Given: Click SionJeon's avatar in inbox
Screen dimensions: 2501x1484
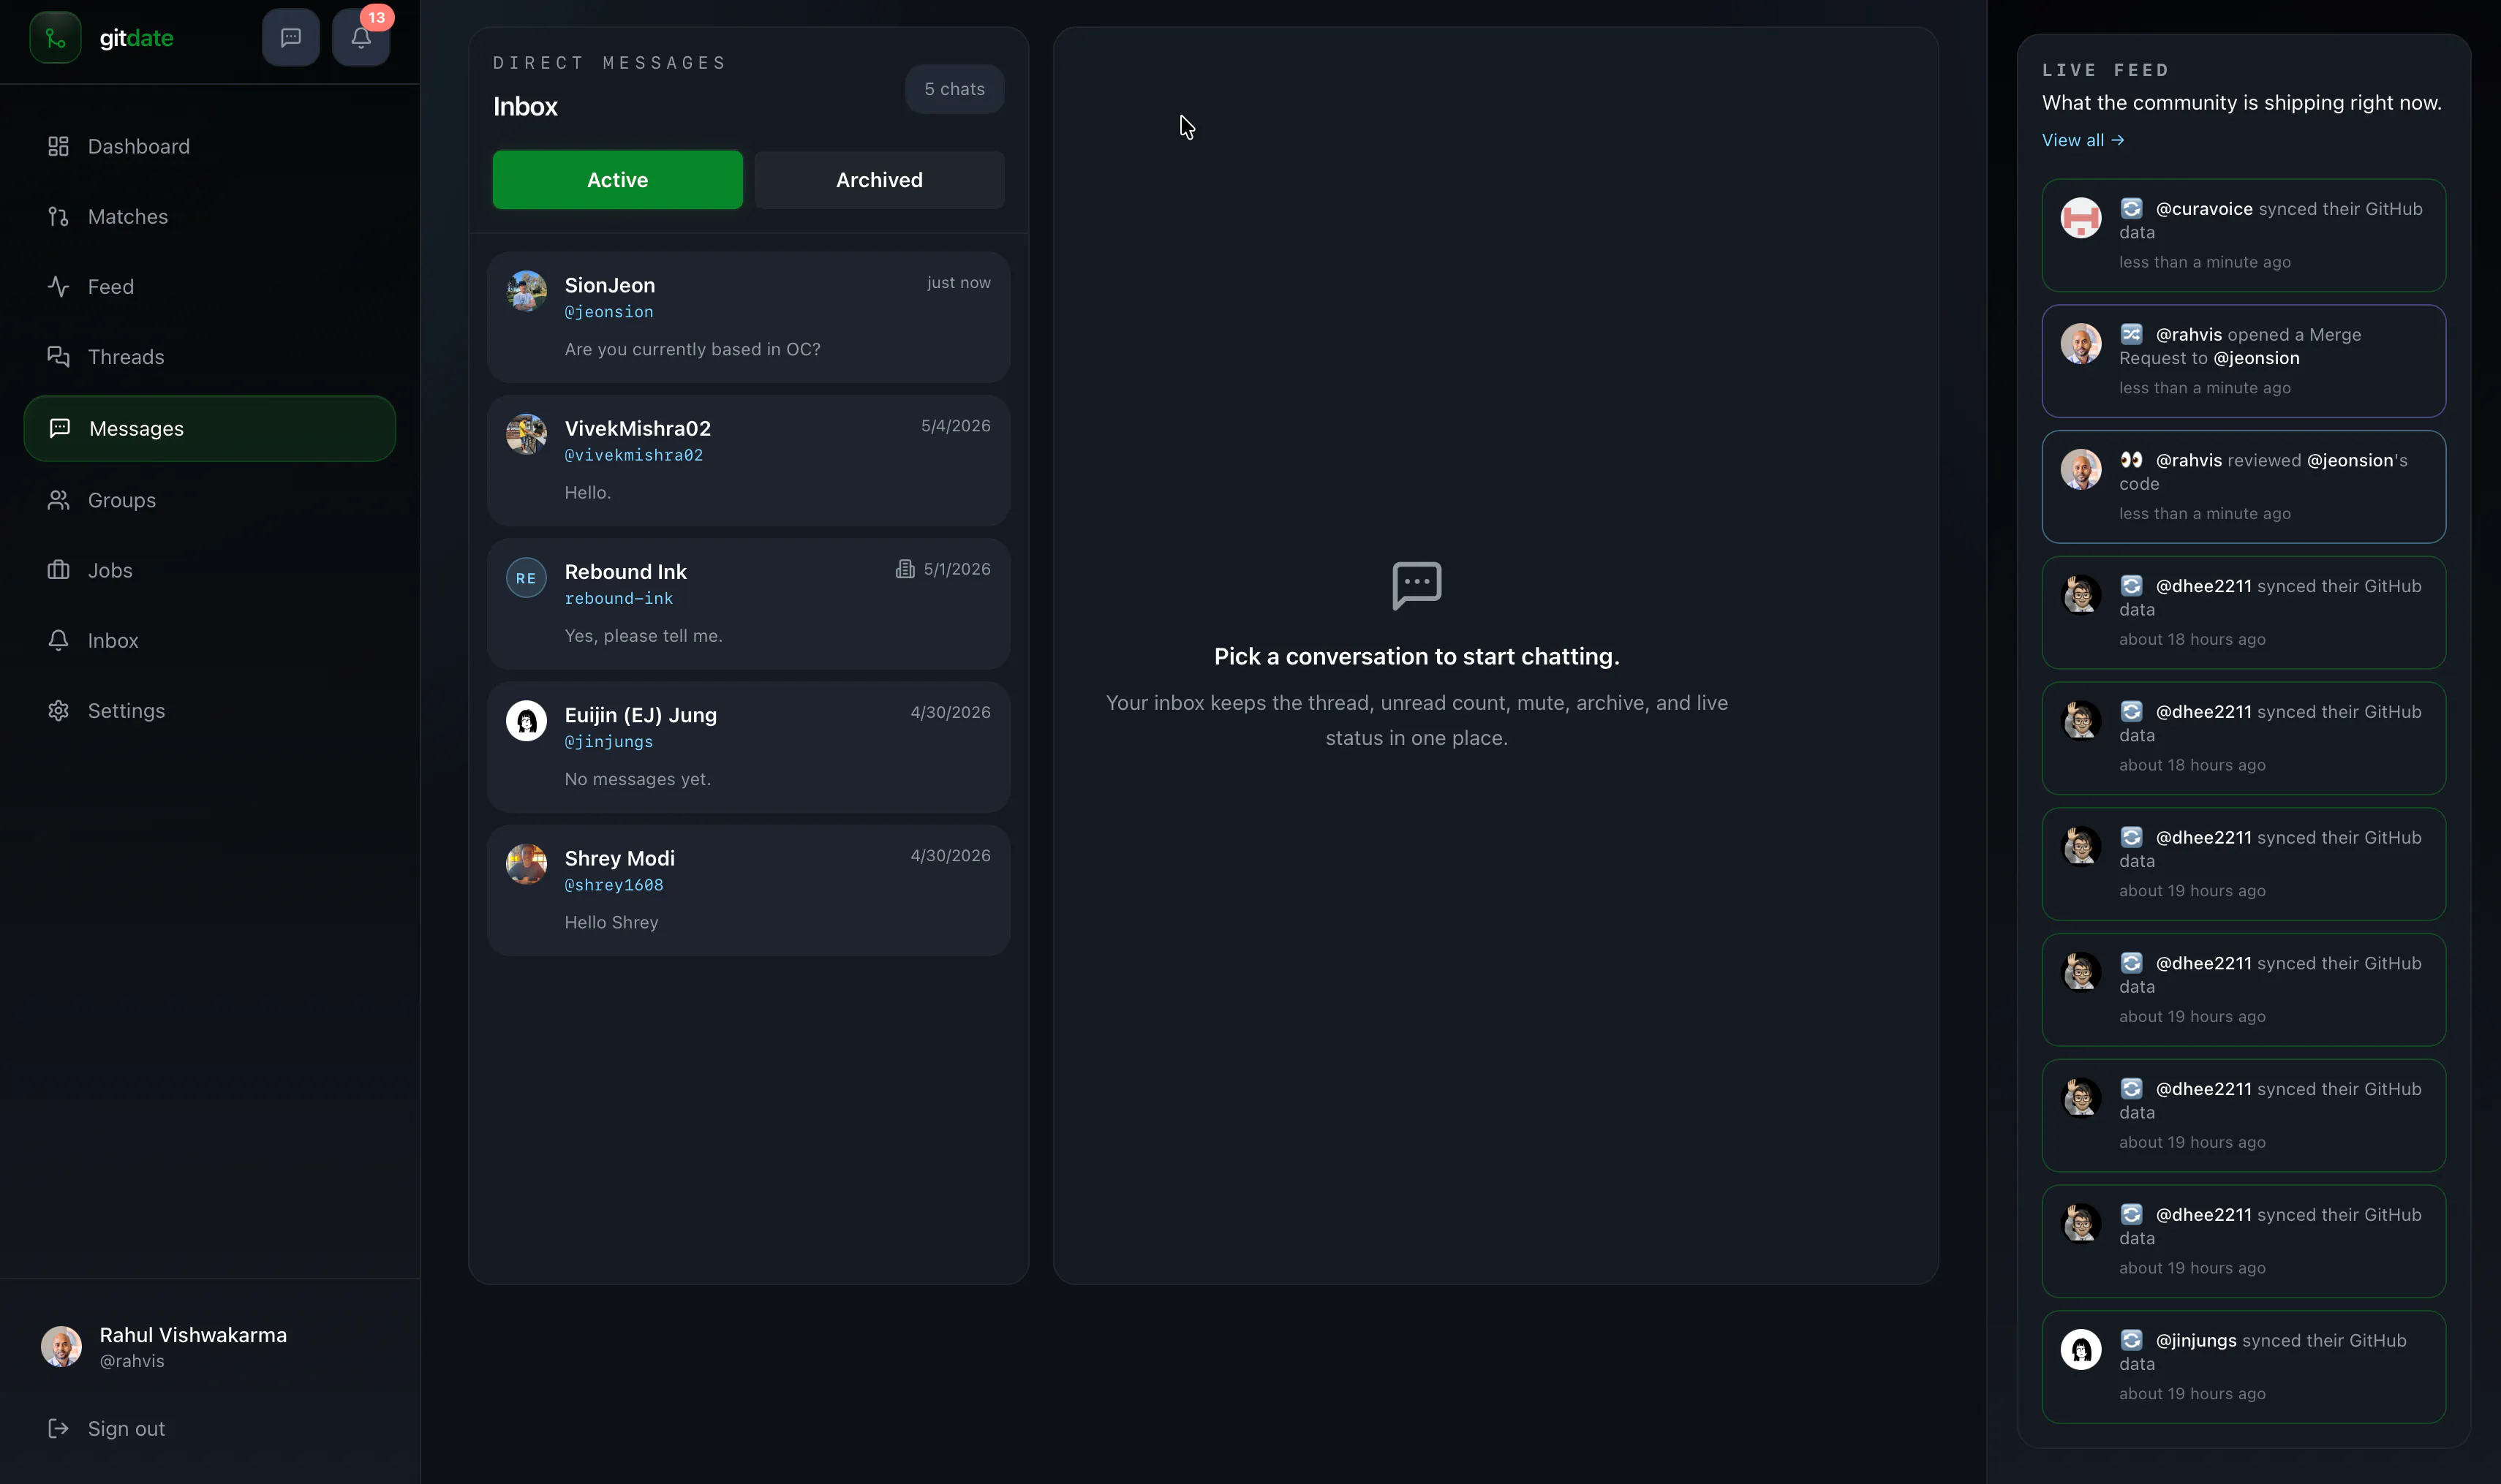Looking at the screenshot, I should (527, 291).
